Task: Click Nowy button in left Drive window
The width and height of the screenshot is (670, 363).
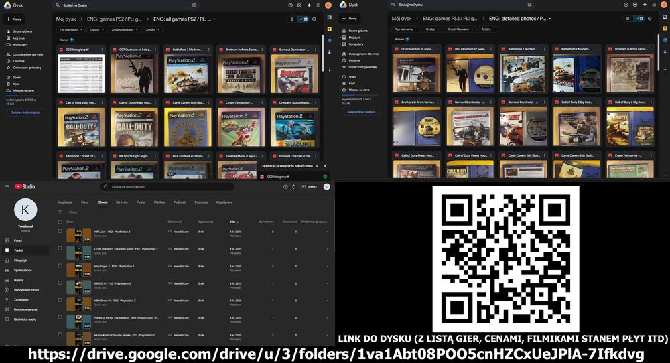Action: pos(13,19)
